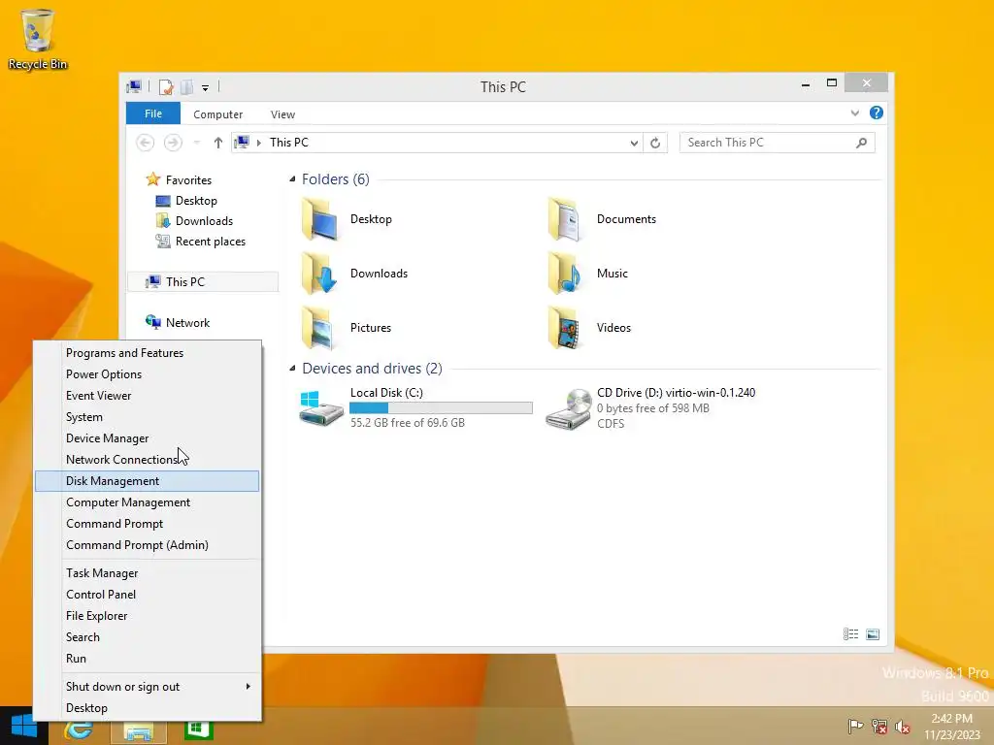Refresh the This PC view

(x=655, y=144)
